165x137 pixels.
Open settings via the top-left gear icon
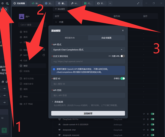click(2, 3)
